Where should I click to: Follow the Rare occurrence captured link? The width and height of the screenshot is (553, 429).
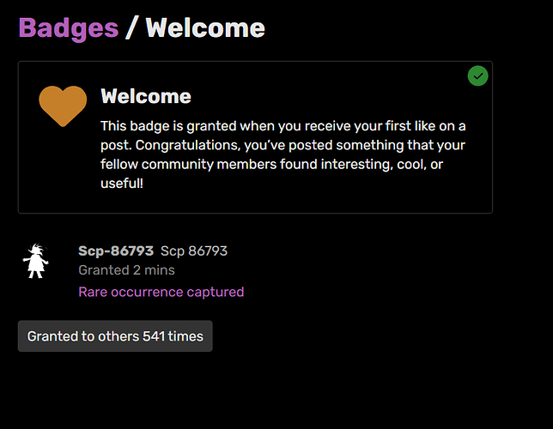[x=161, y=292]
